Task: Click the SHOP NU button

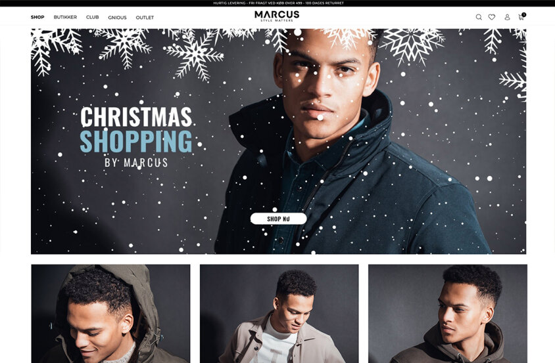Action: click(x=279, y=219)
